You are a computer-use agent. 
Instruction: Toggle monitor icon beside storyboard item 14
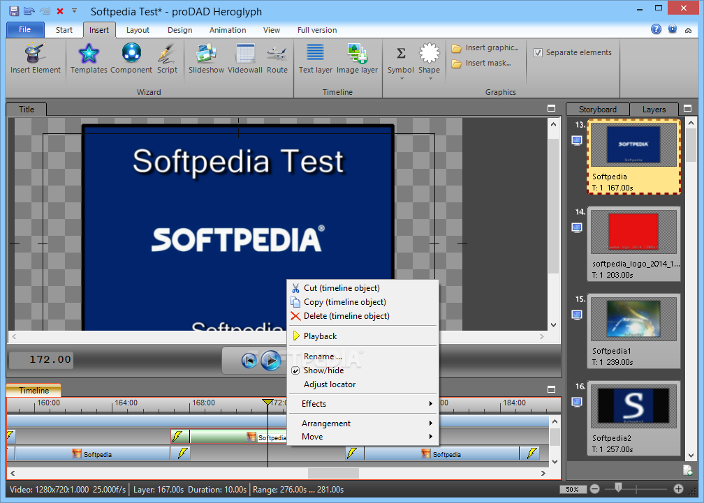click(x=577, y=227)
